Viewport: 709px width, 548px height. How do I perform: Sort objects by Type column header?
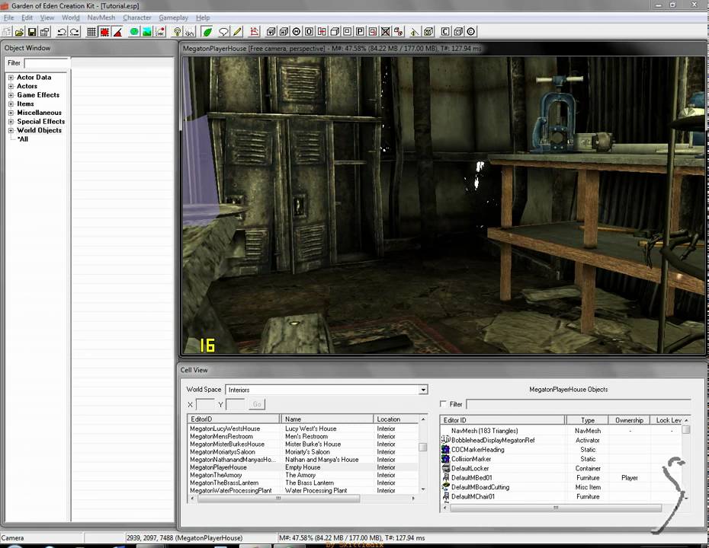point(587,420)
